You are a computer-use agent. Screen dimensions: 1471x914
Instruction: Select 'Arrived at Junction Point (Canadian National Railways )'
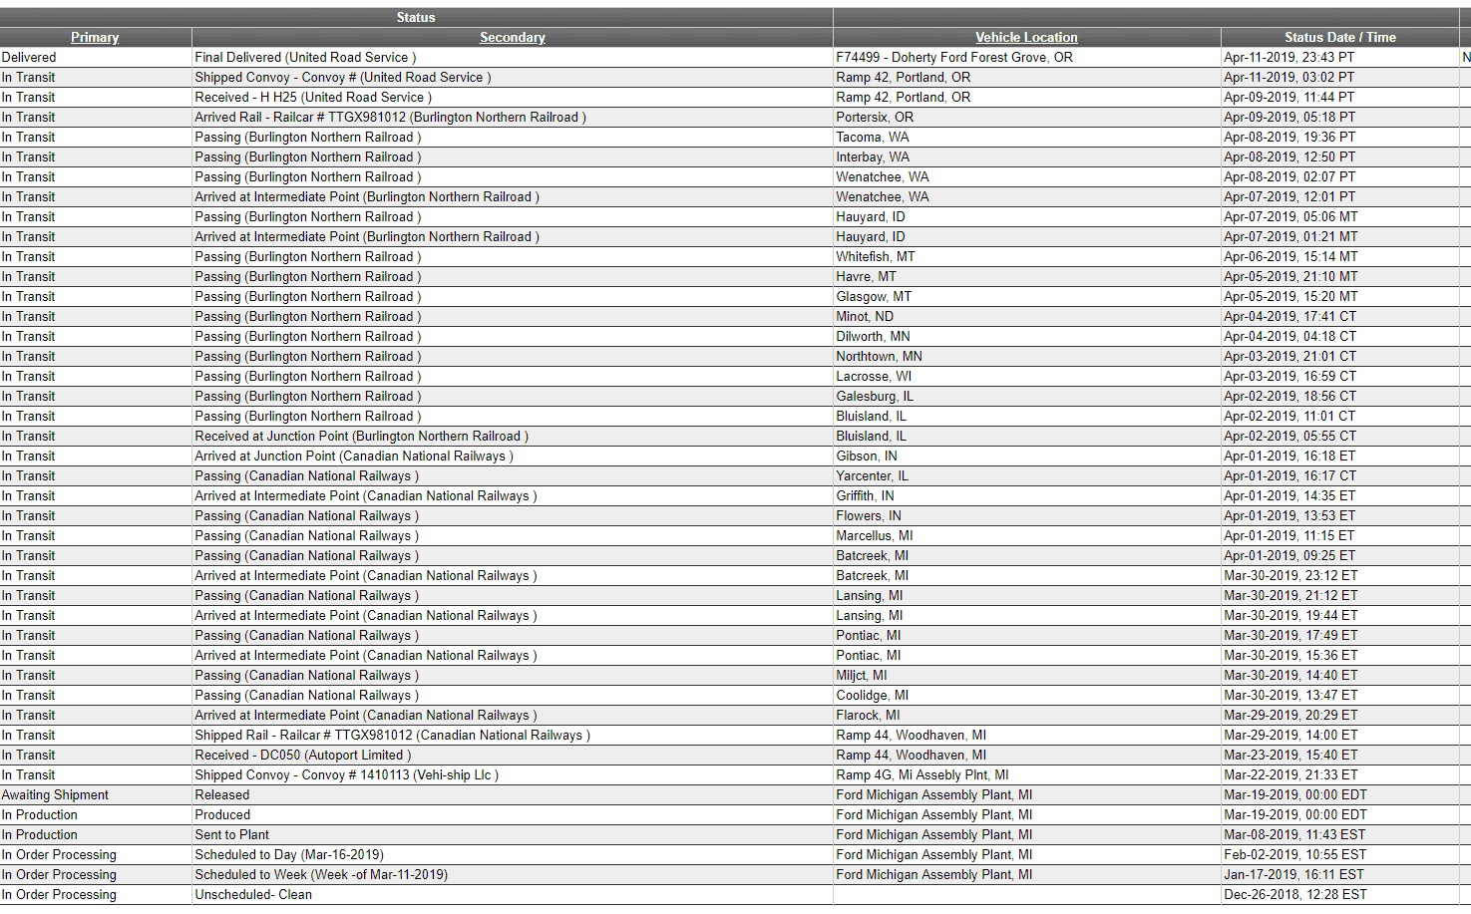point(354,456)
